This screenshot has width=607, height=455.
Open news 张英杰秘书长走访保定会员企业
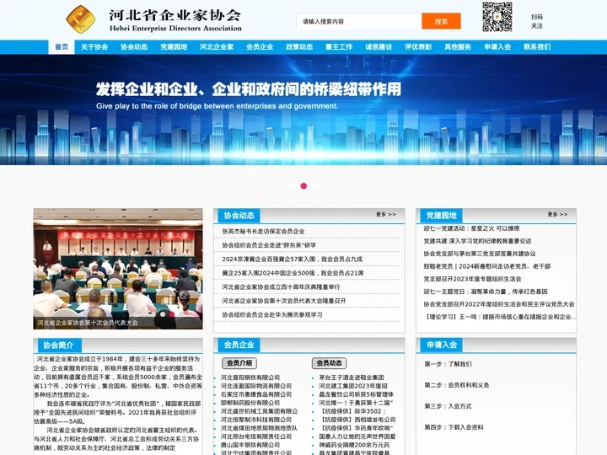(263, 232)
